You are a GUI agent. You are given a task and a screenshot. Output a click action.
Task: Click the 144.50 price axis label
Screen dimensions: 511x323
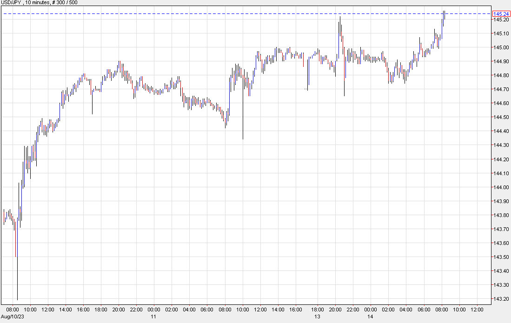[501, 117]
